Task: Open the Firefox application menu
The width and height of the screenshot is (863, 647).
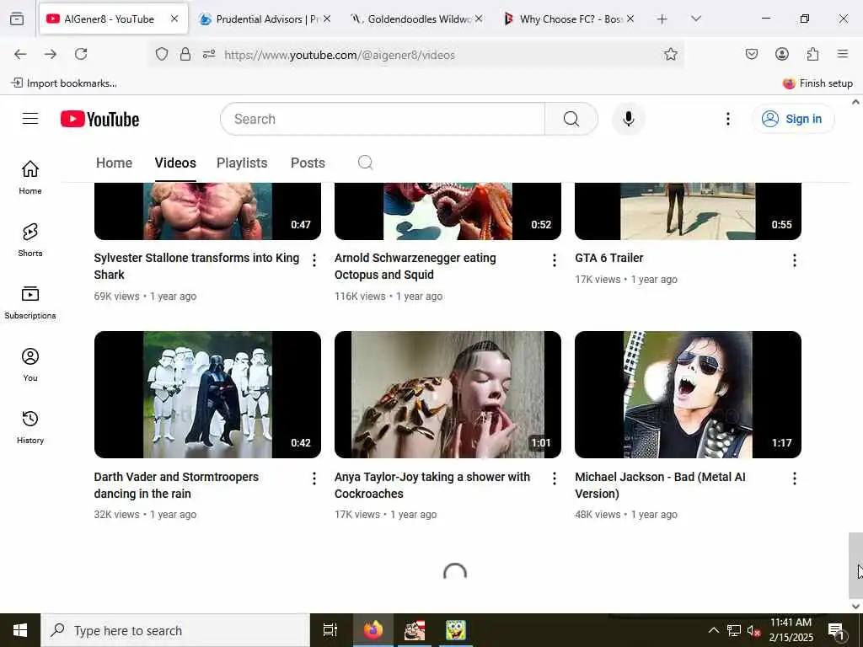Action: pos(843,54)
